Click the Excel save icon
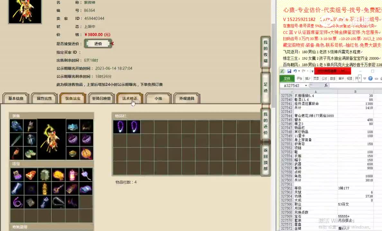Viewport: 382px width, 231px height. point(289,71)
